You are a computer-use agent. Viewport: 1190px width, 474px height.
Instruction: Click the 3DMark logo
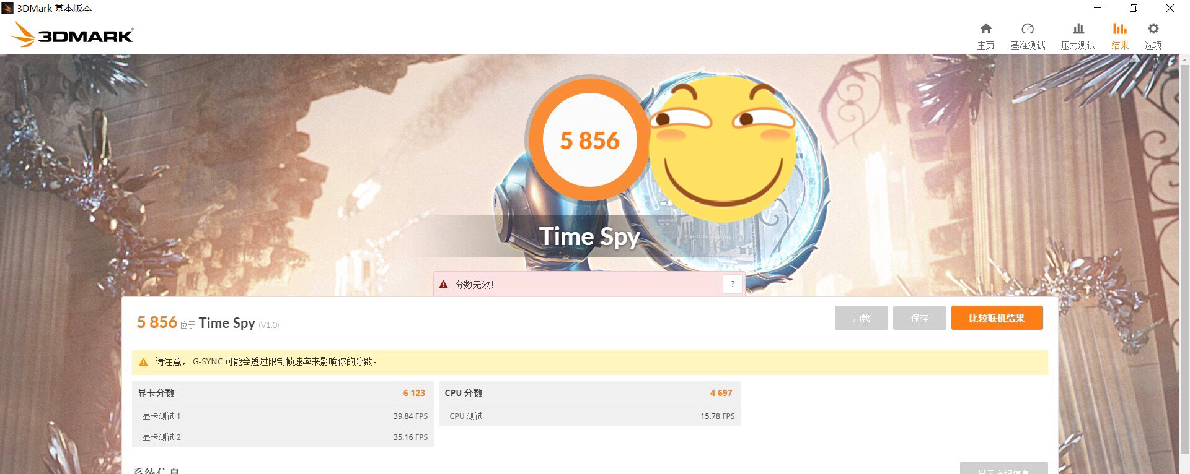(73, 35)
